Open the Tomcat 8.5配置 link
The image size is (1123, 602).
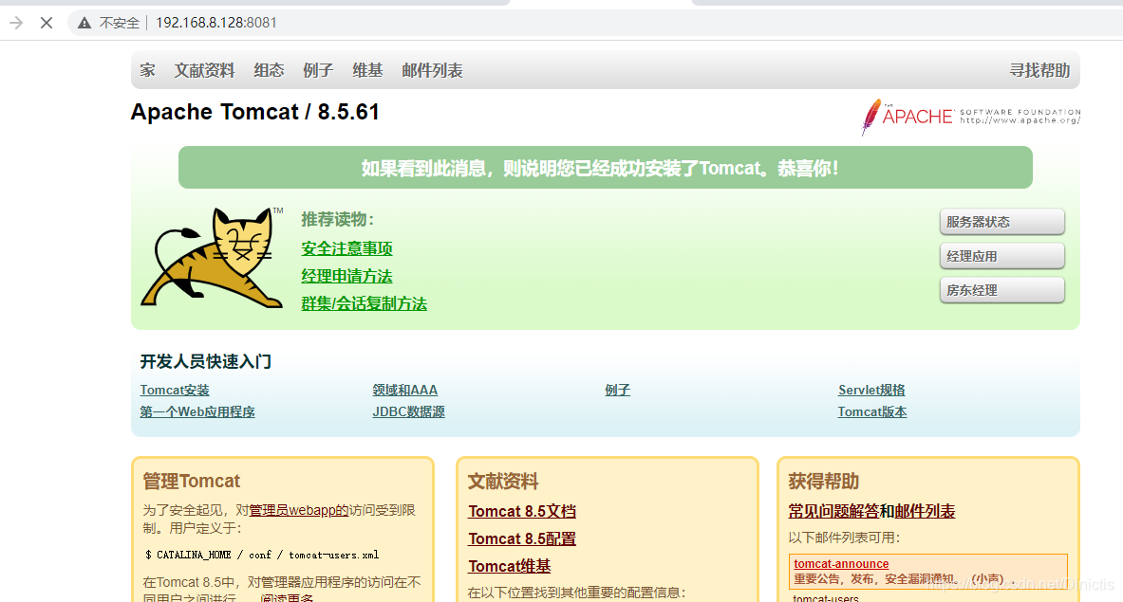coord(521,538)
